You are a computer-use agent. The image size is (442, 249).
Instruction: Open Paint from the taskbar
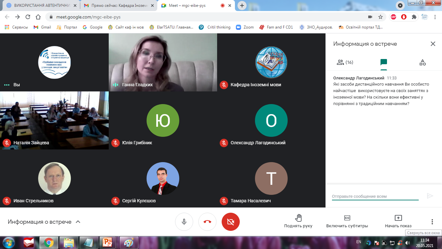(128, 243)
